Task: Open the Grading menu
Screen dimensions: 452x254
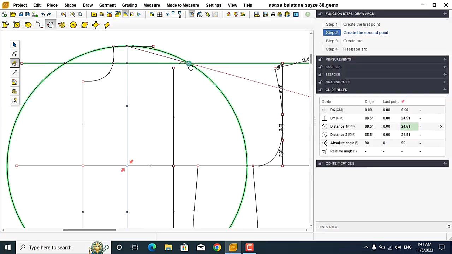Action: click(129, 5)
